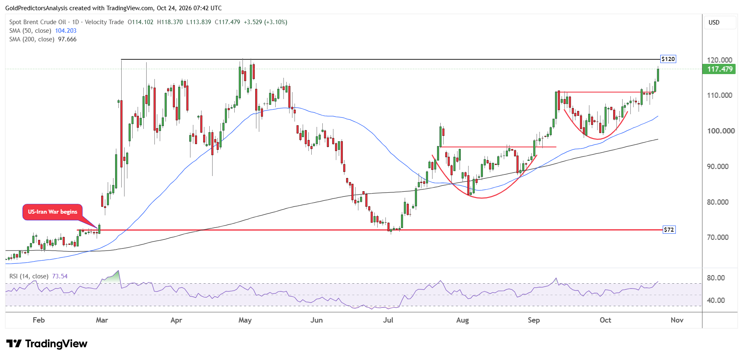Click the open price O114.102
743x359 pixels.
point(140,22)
